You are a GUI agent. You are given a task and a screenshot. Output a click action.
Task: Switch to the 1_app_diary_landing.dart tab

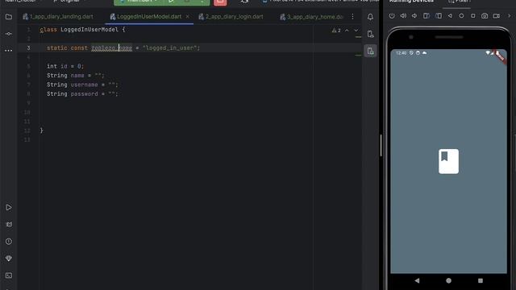[58, 16]
